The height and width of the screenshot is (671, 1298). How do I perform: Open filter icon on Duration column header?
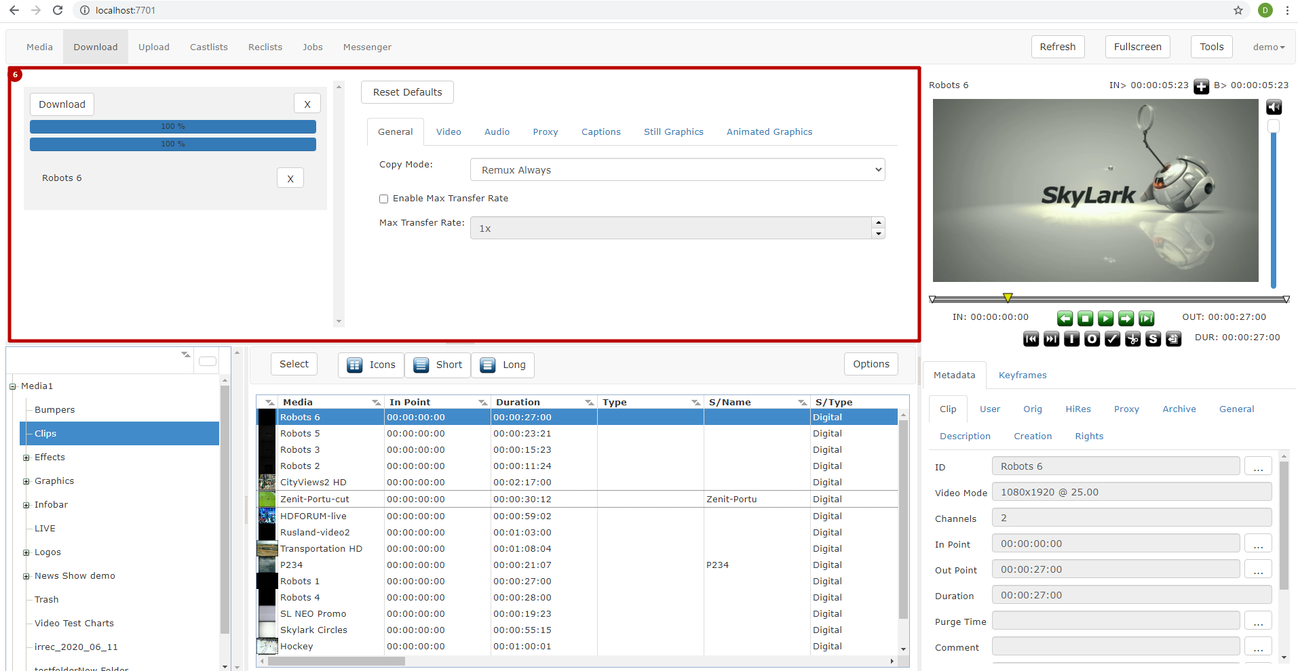click(590, 403)
